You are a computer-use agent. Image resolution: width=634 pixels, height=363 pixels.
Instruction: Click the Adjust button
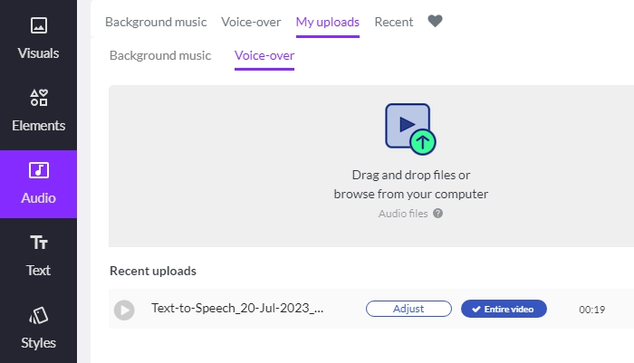(408, 309)
